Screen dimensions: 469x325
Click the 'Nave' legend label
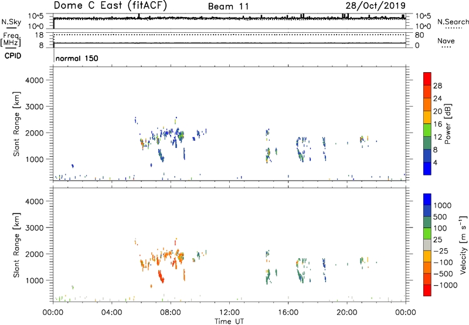[x=446, y=41]
